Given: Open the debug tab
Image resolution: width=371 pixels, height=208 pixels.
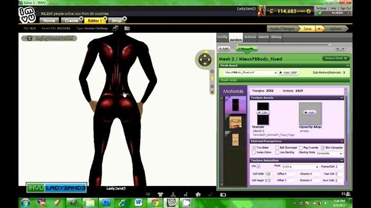Looking at the screenshot, I should click(x=276, y=37).
